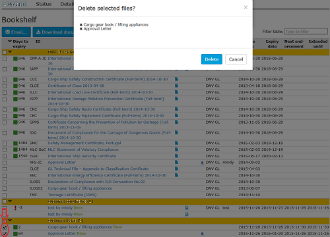Check the SMC row checkbox

coord(5,144)
